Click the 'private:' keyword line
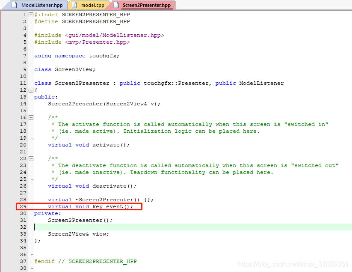This screenshot has width=352, height=272. point(47,214)
